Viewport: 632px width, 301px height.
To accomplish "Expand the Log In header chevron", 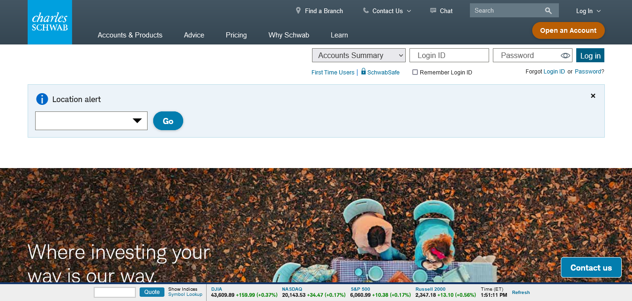I will [598, 11].
